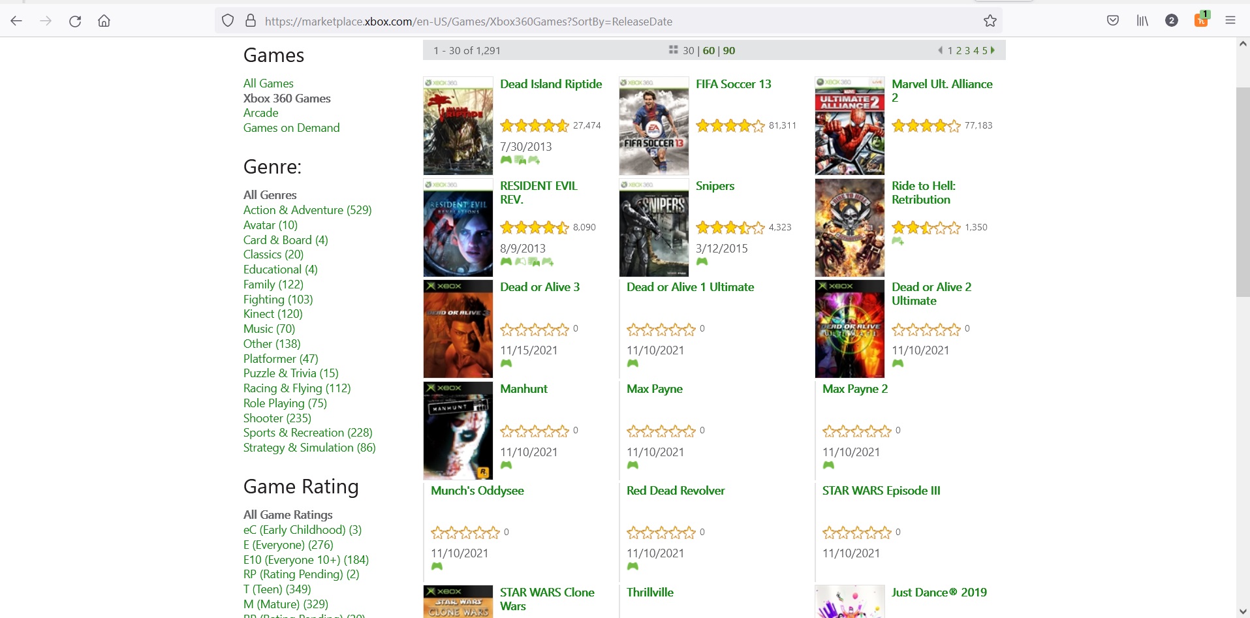Open Games on Demand category
Viewport: 1250px width, 618px height.
pos(291,128)
